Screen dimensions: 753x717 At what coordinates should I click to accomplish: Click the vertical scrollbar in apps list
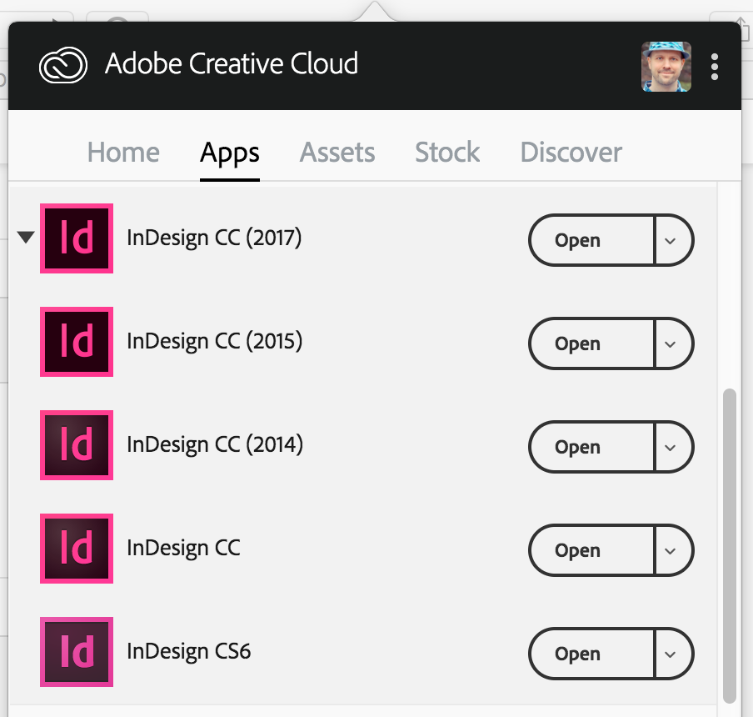click(x=730, y=542)
